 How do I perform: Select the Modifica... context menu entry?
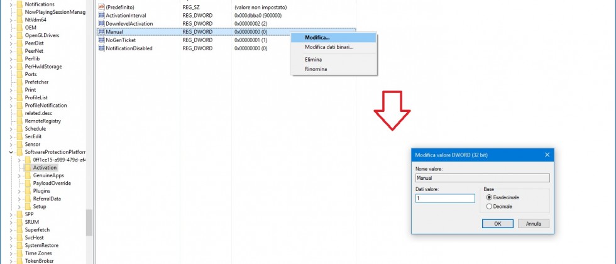[333, 38]
